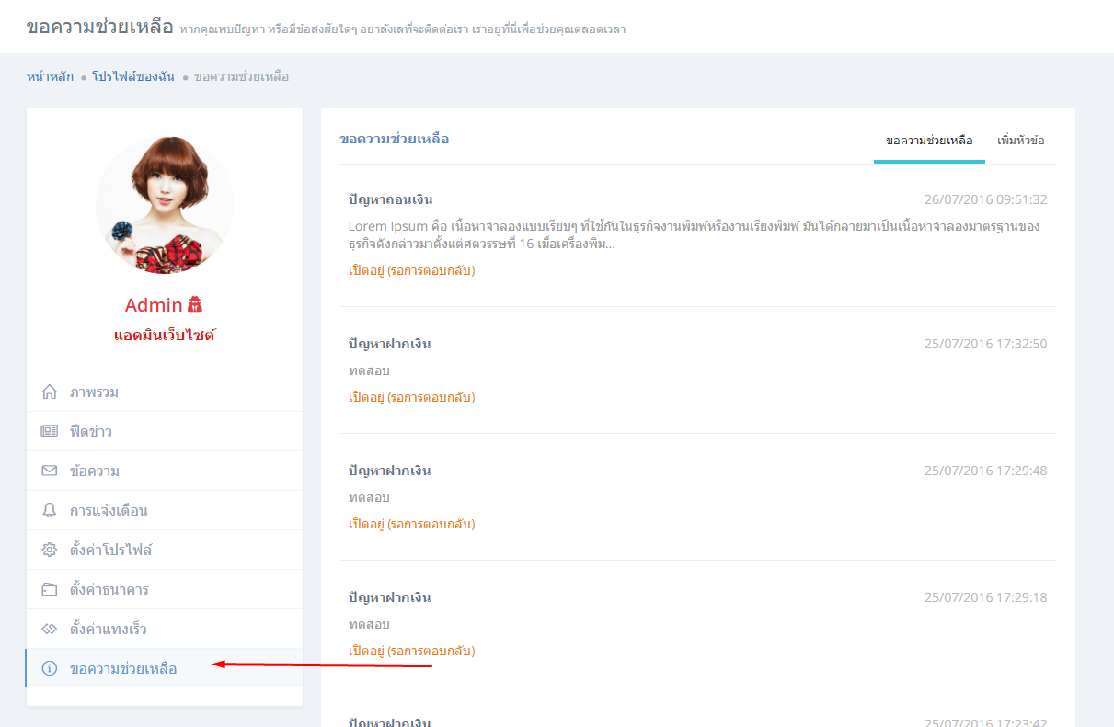Click the wallet icon beside ตั้งค่าธนาคาร
The height and width of the screenshot is (727, 1114).
50,590
